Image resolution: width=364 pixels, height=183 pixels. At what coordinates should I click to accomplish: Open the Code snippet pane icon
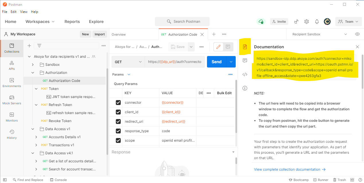coord(245,74)
